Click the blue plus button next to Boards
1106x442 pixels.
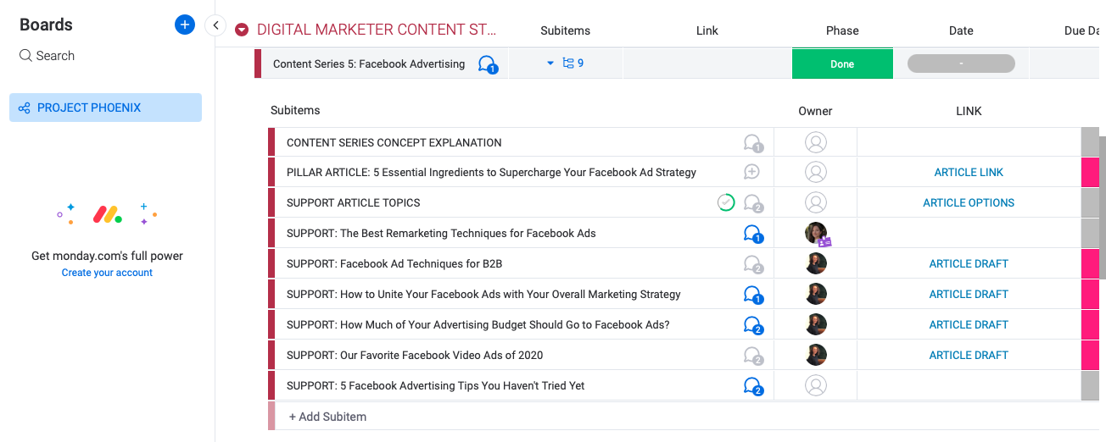[184, 25]
